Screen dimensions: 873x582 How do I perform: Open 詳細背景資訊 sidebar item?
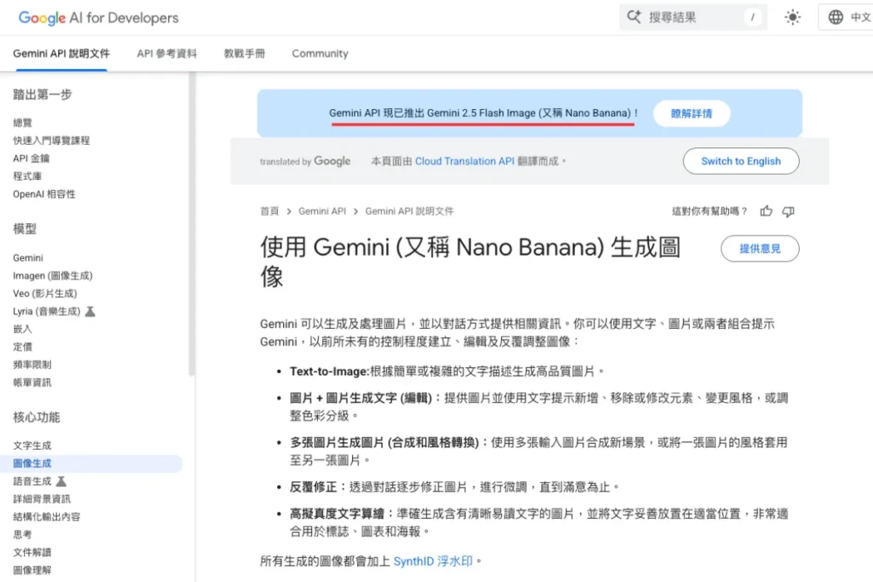[x=42, y=498]
